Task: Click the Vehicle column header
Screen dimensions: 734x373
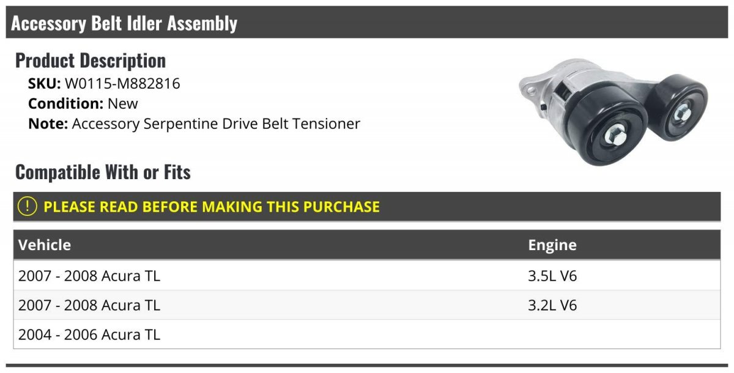Action: click(45, 245)
